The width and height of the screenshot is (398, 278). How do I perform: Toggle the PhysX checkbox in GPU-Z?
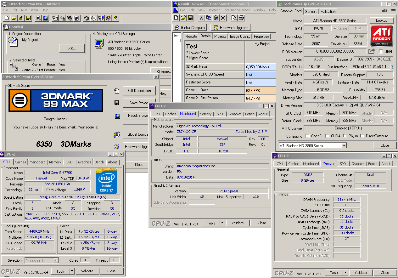tap(345, 136)
